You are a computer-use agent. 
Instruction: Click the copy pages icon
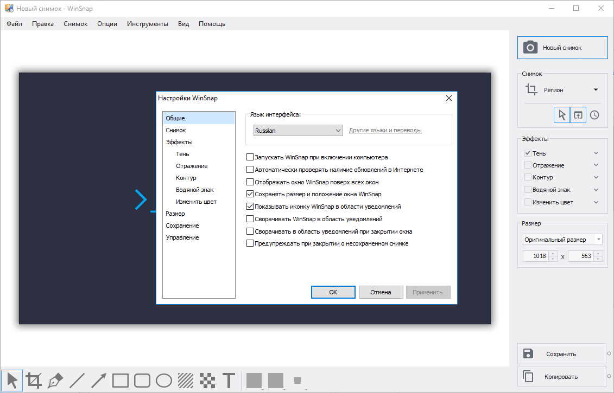528,376
